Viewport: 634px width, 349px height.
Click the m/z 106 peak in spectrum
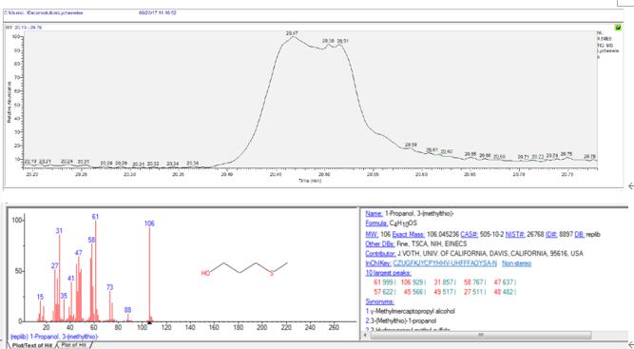(149, 274)
